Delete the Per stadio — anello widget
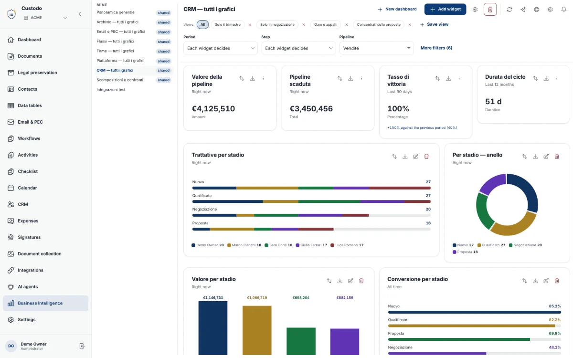Image resolution: width=573 pixels, height=358 pixels. click(557, 156)
